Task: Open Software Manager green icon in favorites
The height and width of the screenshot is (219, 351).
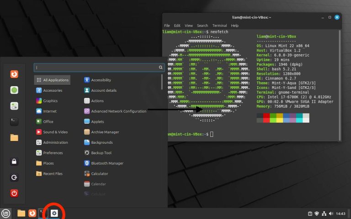Action: (x=14, y=90)
